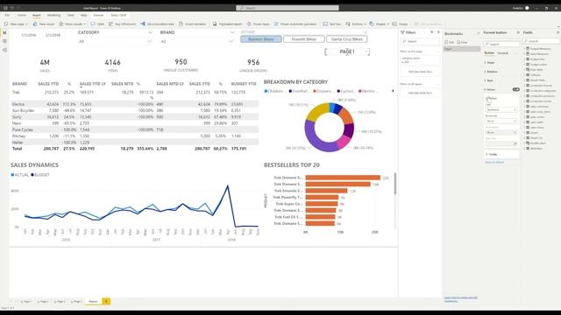561x315 pixels.
Task: Click the orange donut chart segment
Action: coord(347,115)
